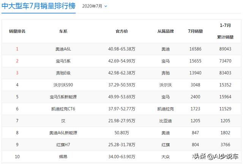Screen dimensions: 243x164
Task: Click brand 奥迪 in the 奥迪A6L新能源 row
Action: tap(166, 133)
